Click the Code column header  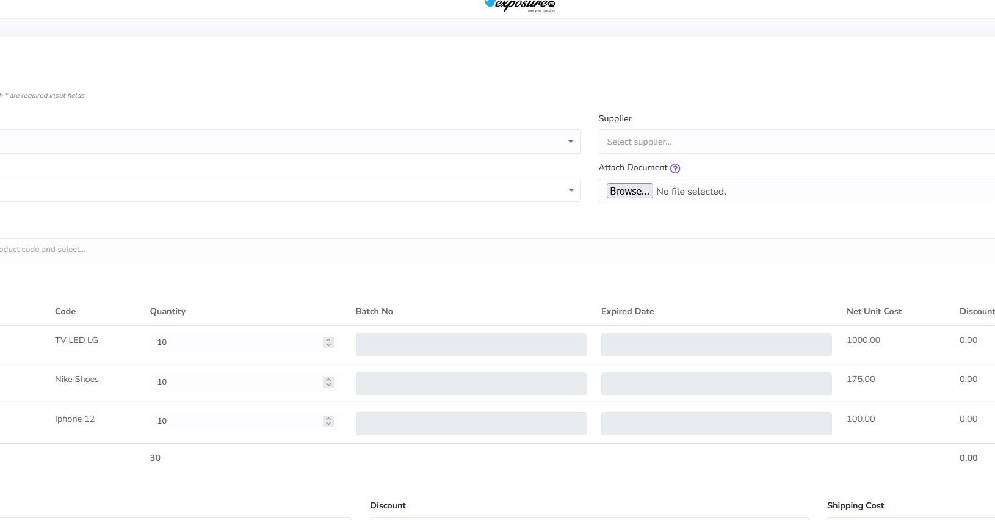pos(65,311)
